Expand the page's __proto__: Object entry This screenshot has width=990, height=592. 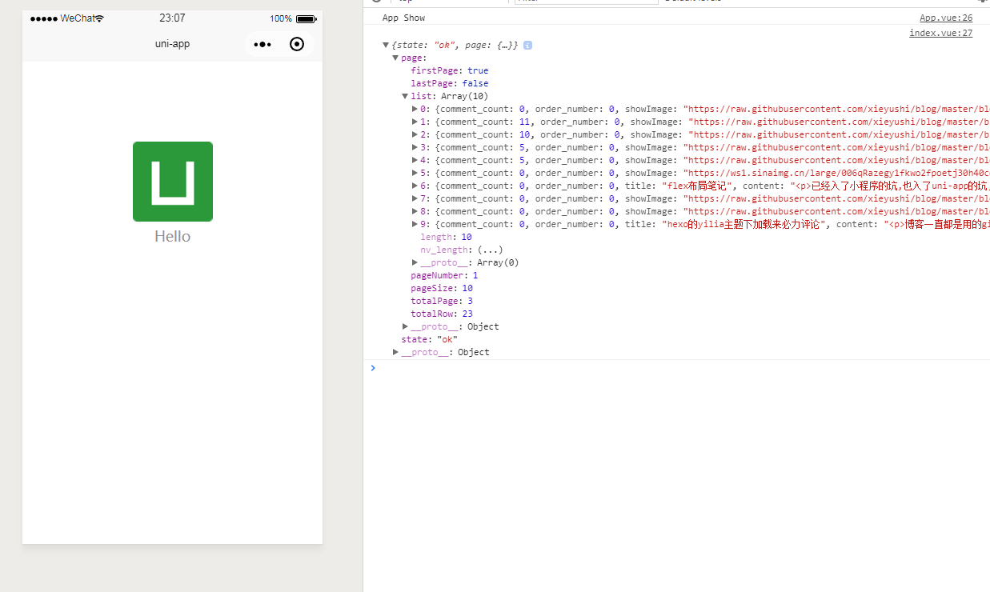pyautogui.click(x=405, y=326)
